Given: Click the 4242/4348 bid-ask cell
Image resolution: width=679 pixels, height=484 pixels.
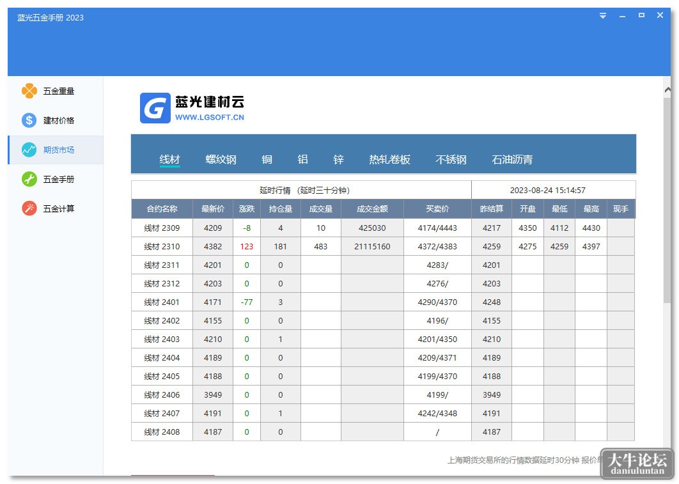Looking at the screenshot, I should click(x=437, y=414).
